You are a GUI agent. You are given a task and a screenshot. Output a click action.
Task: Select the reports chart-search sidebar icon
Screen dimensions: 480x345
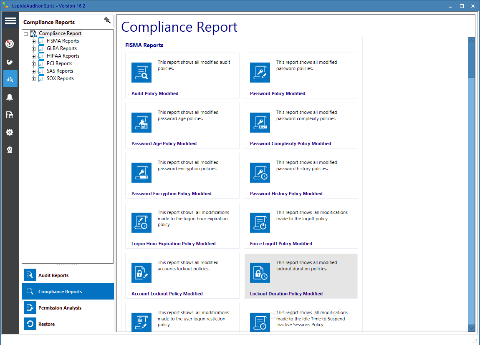point(10,79)
